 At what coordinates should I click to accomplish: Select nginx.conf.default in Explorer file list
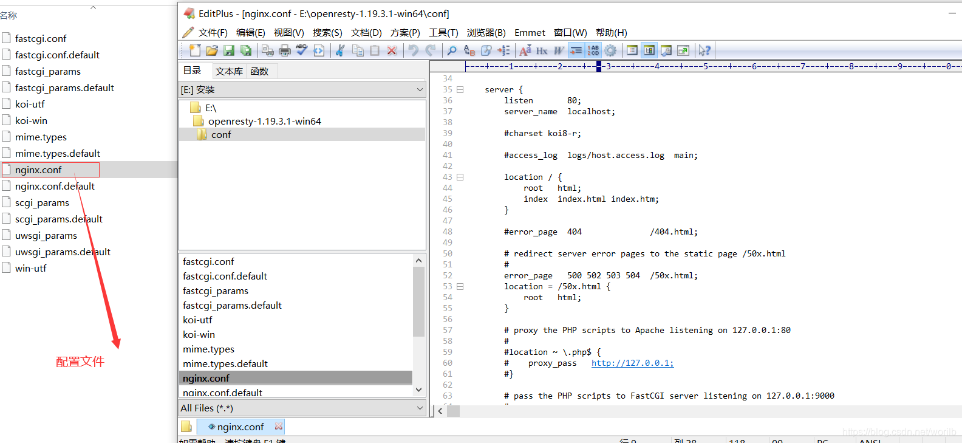pos(55,187)
